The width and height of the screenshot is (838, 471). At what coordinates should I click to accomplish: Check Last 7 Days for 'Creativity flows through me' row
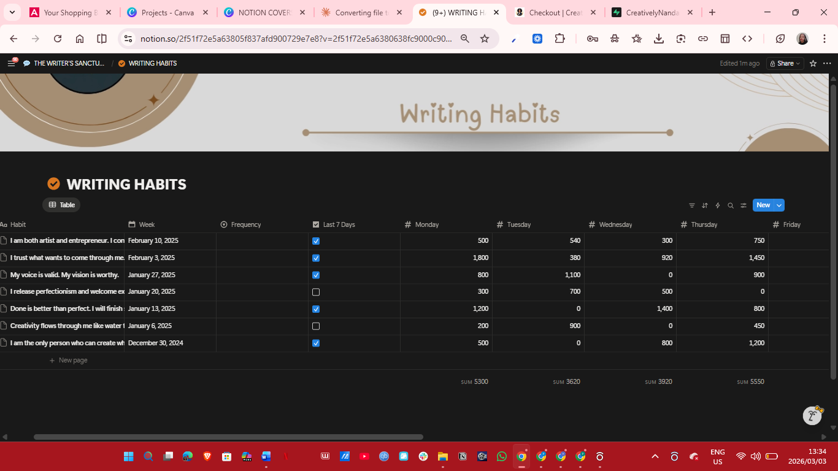(315, 326)
